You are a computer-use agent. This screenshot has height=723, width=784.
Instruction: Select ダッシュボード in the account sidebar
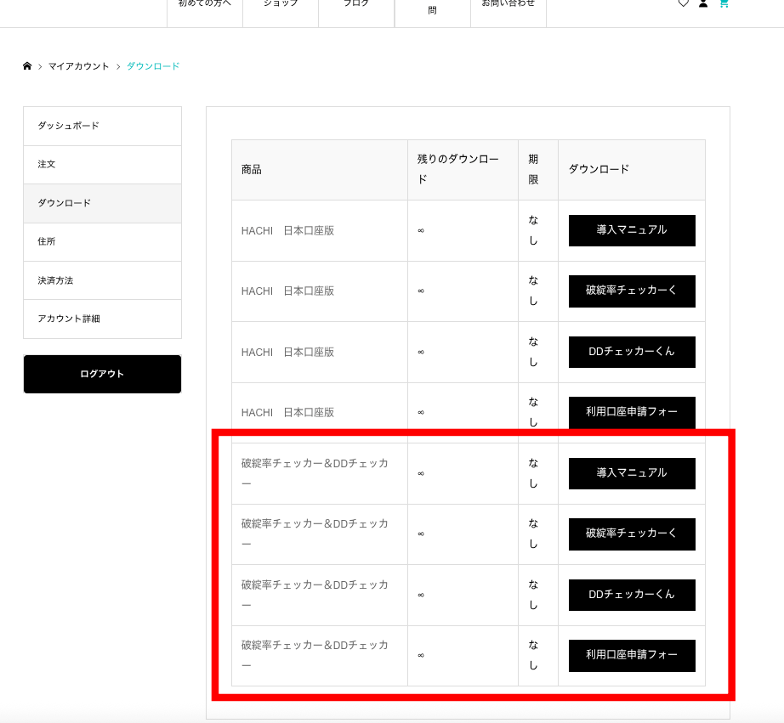click(x=102, y=126)
